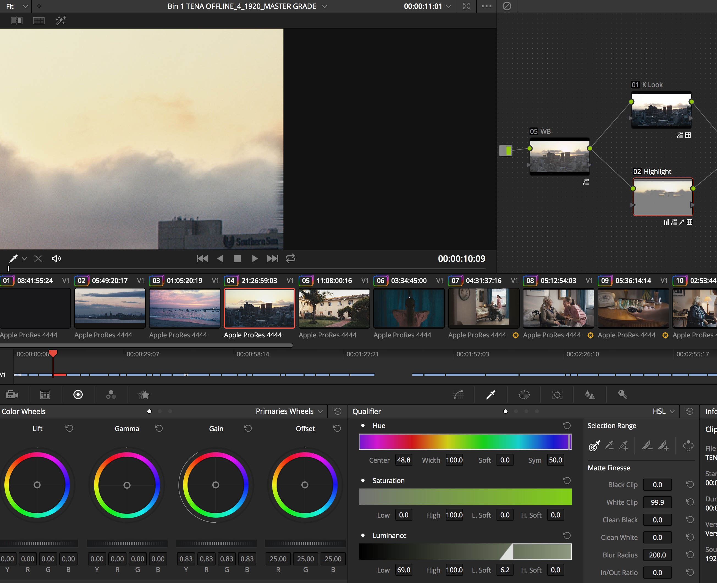Click the bypass grades circle-slash icon
The height and width of the screenshot is (583, 717).
coord(507,6)
